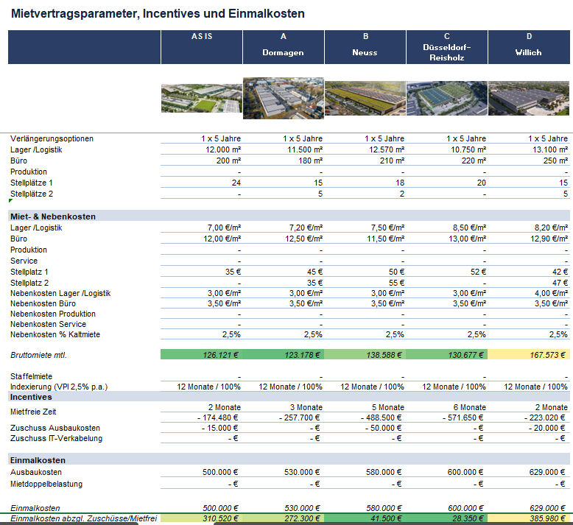Click the 'Mietfreie Zeit' row label
This screenshot has width=573, height=525.
(34, 412)
